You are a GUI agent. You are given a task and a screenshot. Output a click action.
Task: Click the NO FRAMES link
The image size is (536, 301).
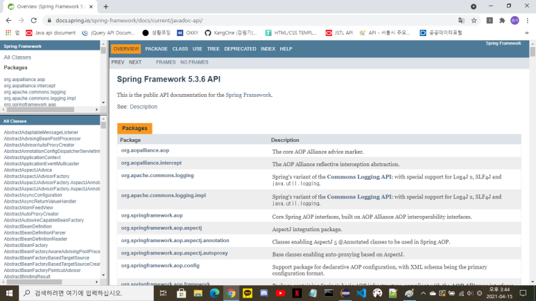(194, 62)
